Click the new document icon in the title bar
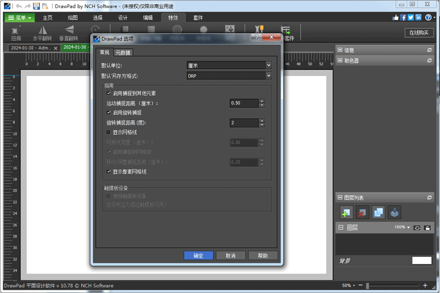Image resolution: width=440 pixels, height=293 pixels. (x=45, y=6)
